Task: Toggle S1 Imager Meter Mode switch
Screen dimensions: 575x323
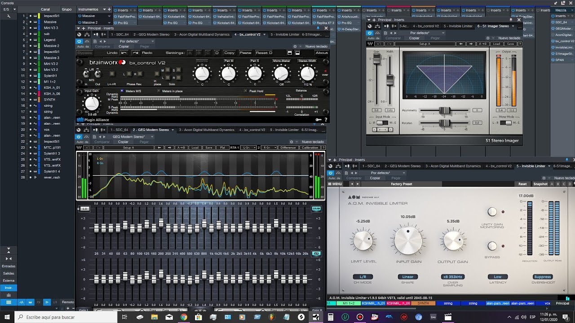Action: click(x=505, y=122)
